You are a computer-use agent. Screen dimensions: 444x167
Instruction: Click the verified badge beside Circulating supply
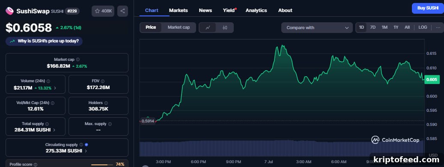(86, 145)
